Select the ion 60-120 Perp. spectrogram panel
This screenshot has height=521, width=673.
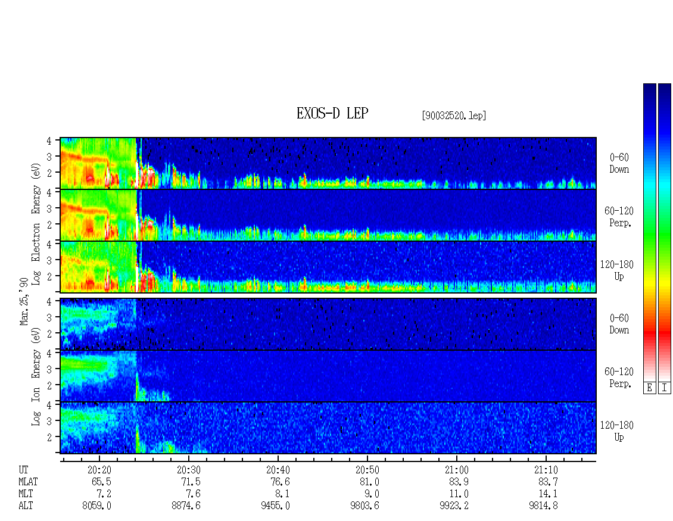(328, 376)
